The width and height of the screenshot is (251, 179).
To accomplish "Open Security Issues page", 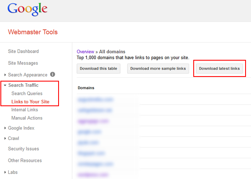I will coord(23,149).
